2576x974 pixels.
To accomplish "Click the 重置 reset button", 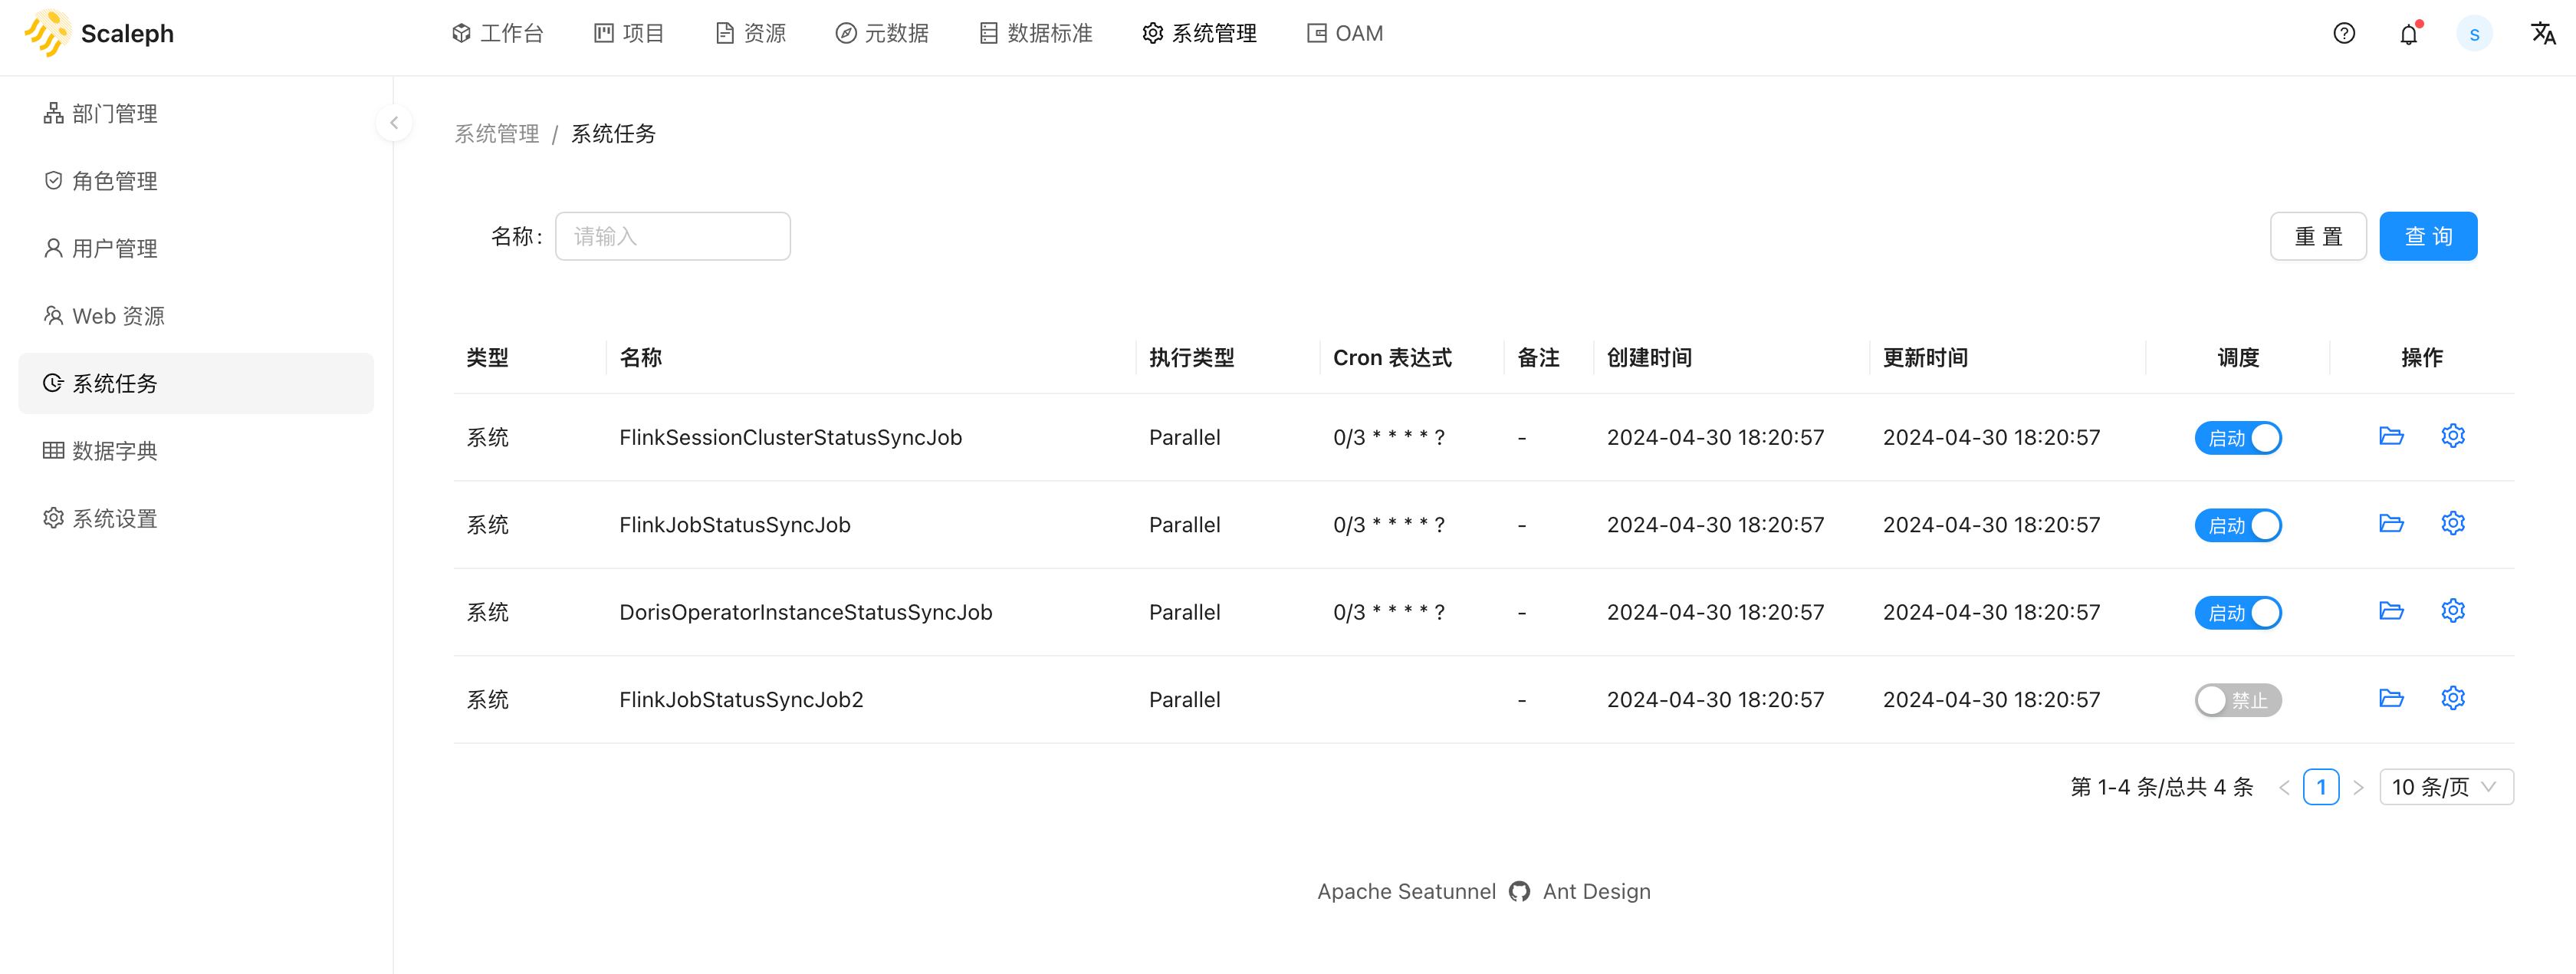I will coord(2318,237).
